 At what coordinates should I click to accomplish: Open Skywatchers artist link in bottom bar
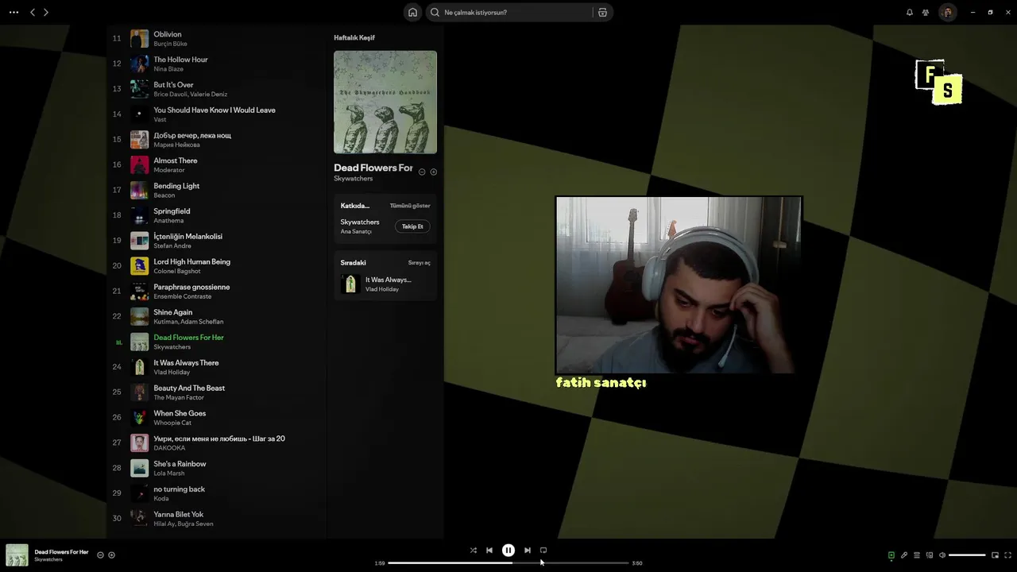48,559
